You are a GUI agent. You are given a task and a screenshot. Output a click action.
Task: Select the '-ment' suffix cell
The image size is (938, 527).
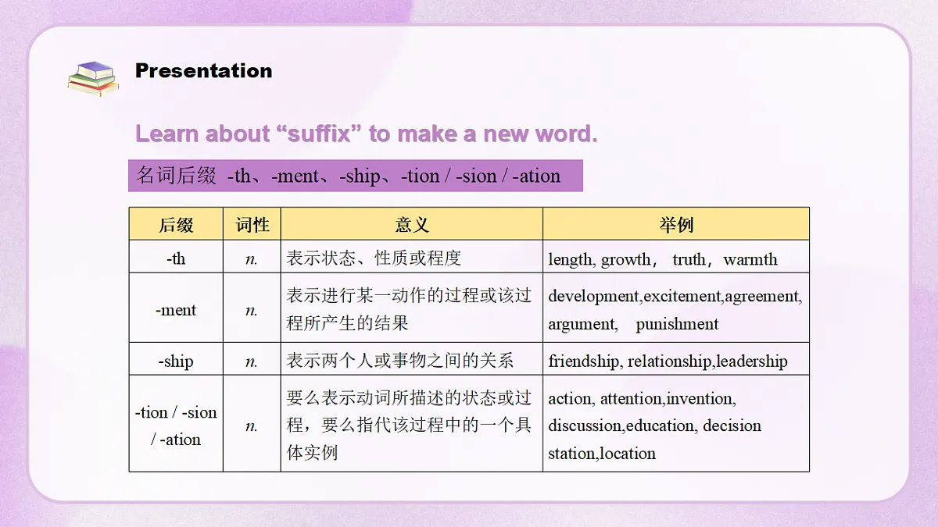176,308
